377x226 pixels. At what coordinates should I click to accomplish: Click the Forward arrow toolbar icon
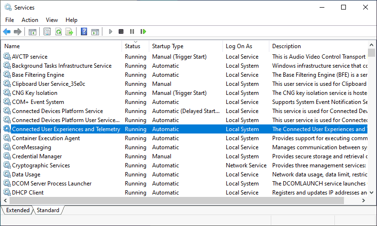18,31
